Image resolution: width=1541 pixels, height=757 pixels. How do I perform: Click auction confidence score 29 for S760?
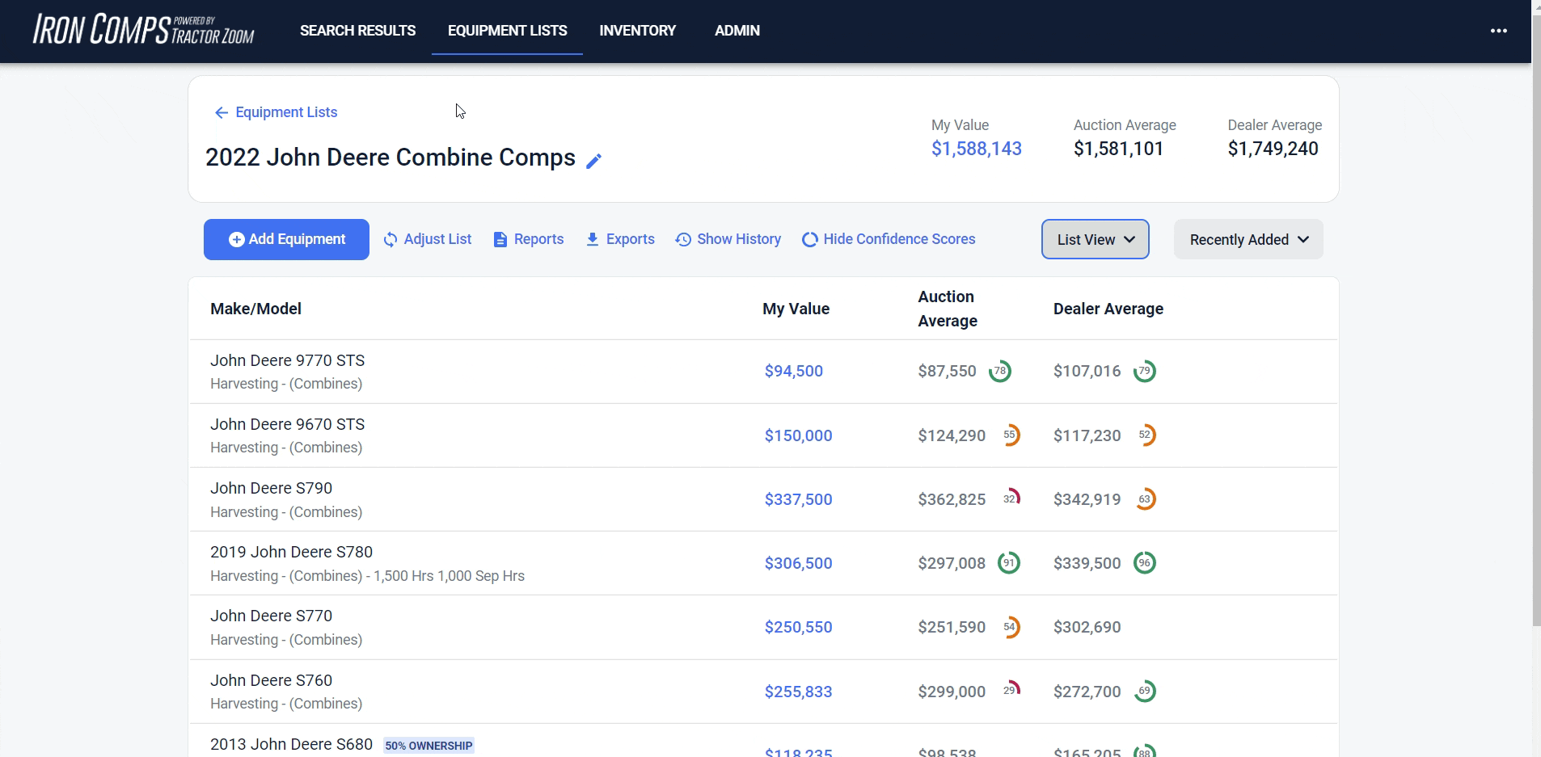[x=1010, y=691]
